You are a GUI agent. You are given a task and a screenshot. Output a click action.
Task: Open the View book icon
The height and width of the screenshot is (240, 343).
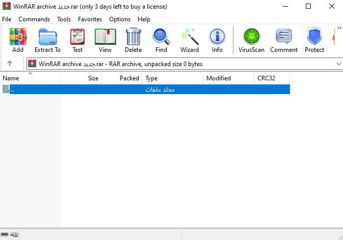(x=105, y=37)
